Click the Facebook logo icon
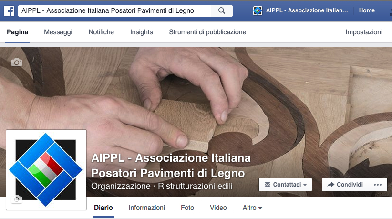 [9, 11]
